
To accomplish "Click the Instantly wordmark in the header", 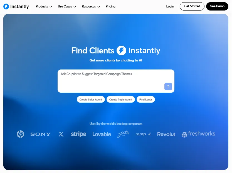I will pyautogui.click(x=19, y=6).
